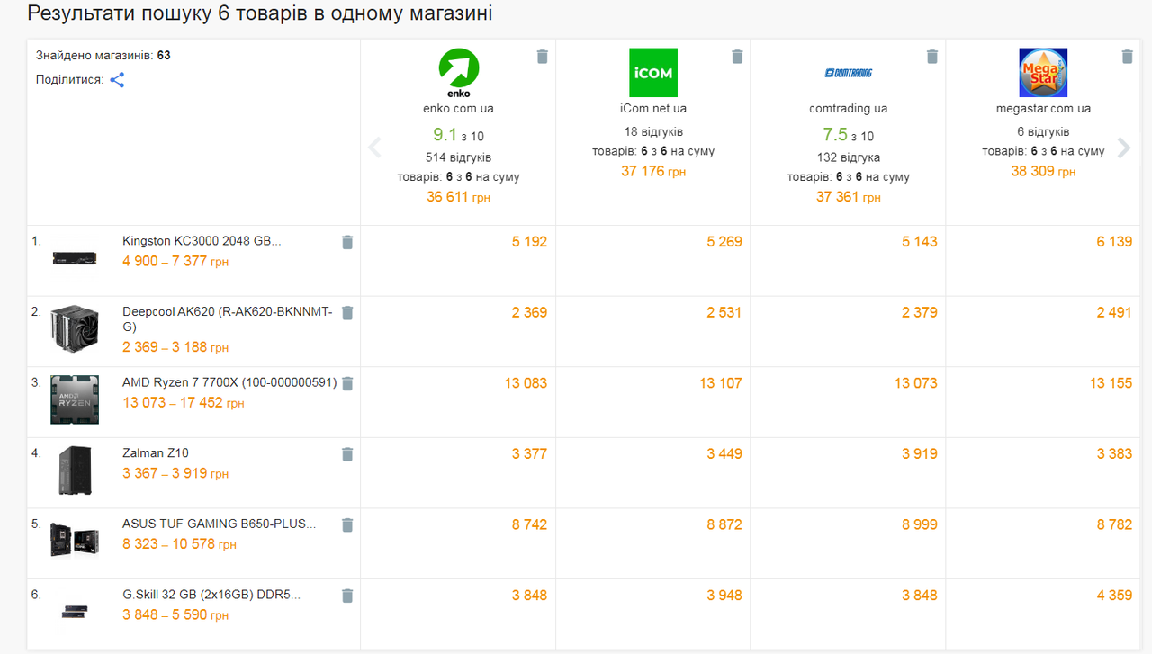The height and width of the screenshot is (654, 1152).
Task: Click iCom total 37 176 грн
Action: tap(653, 171)
